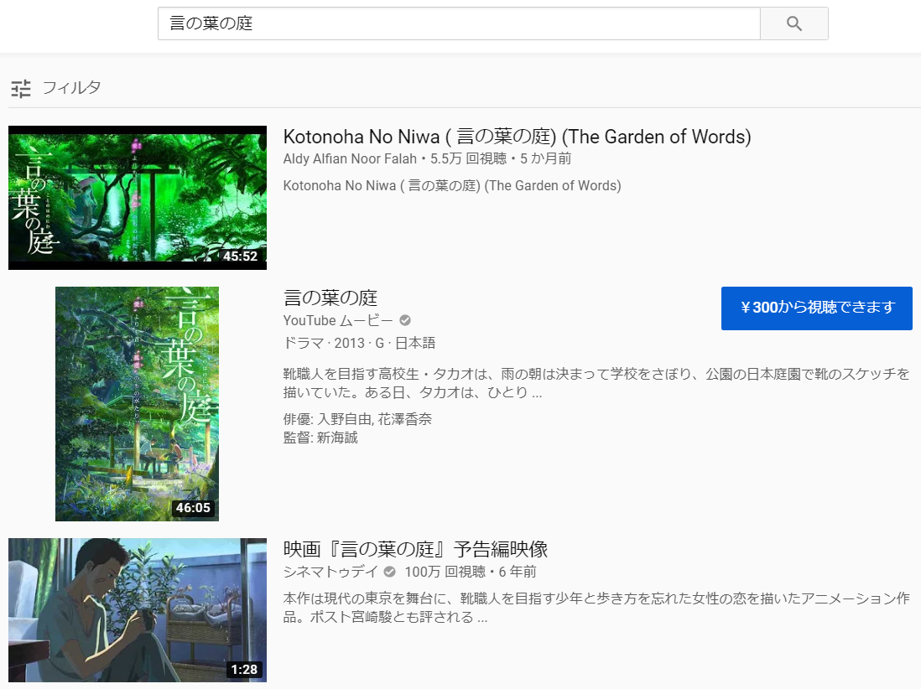
Task: Click the ￥300から視聴できます button
Action: [x=816, y=308]
